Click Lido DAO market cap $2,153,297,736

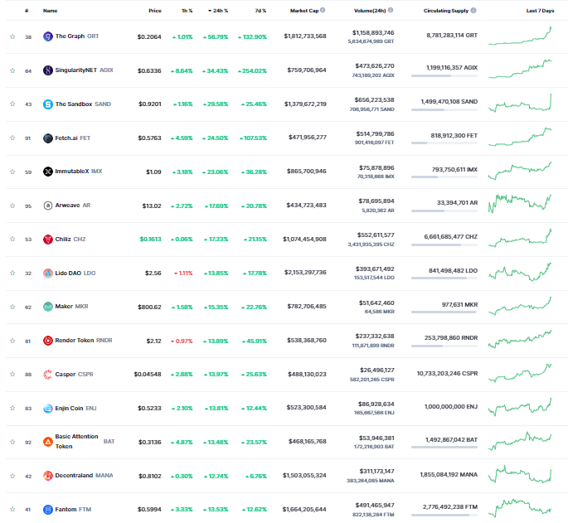305,273
